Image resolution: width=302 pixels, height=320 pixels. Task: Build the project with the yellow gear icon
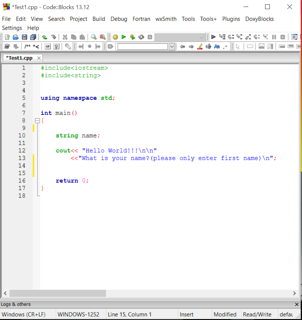click(x=115, y=37)
